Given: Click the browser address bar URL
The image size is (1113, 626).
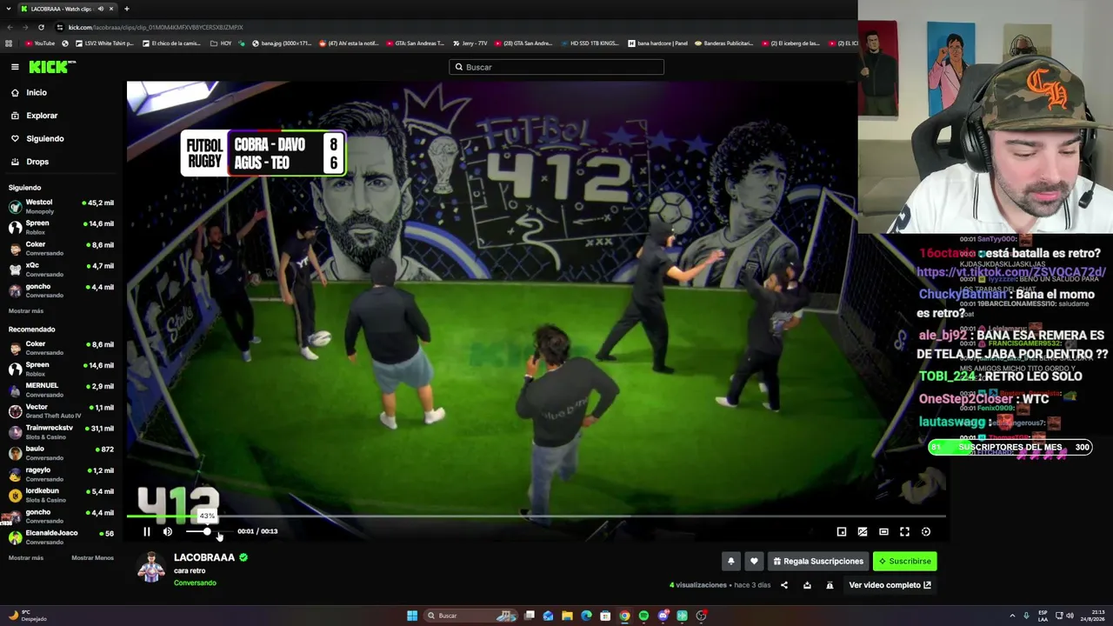Looking at the screenshot, I should coord(157,27).
